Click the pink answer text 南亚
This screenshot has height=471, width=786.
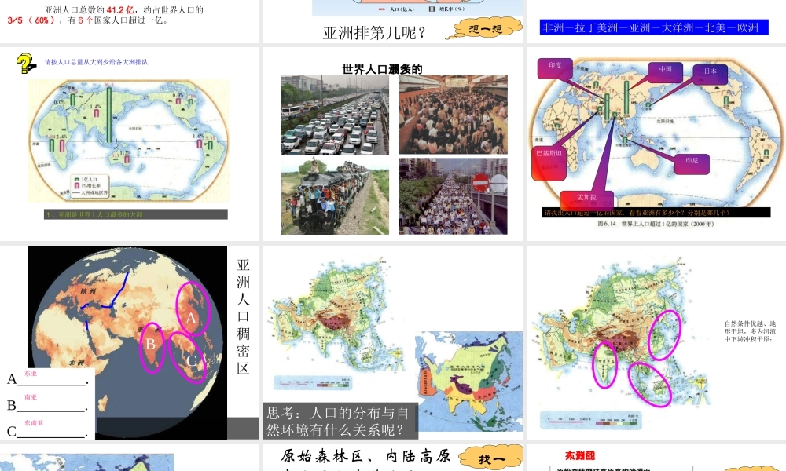(31, 397)
